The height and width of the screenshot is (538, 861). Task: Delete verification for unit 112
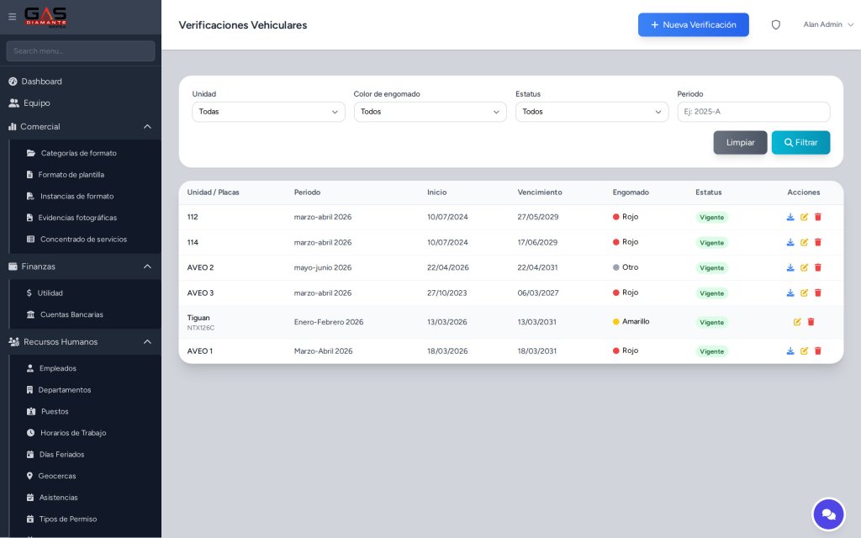click(817, 217)
